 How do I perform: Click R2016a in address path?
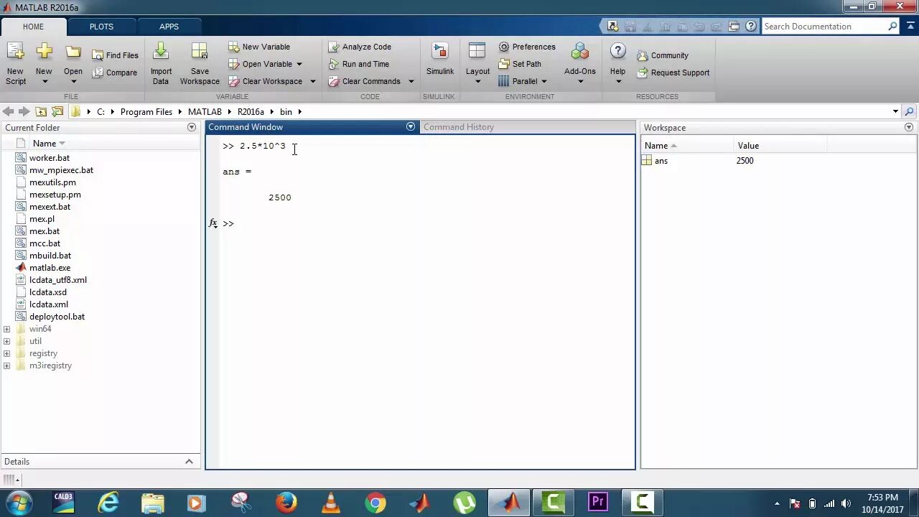[x=251, y=112]
